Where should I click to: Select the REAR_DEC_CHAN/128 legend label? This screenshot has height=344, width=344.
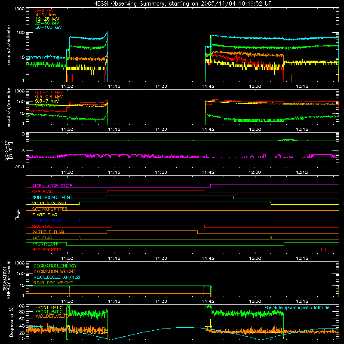click(57, 277)
